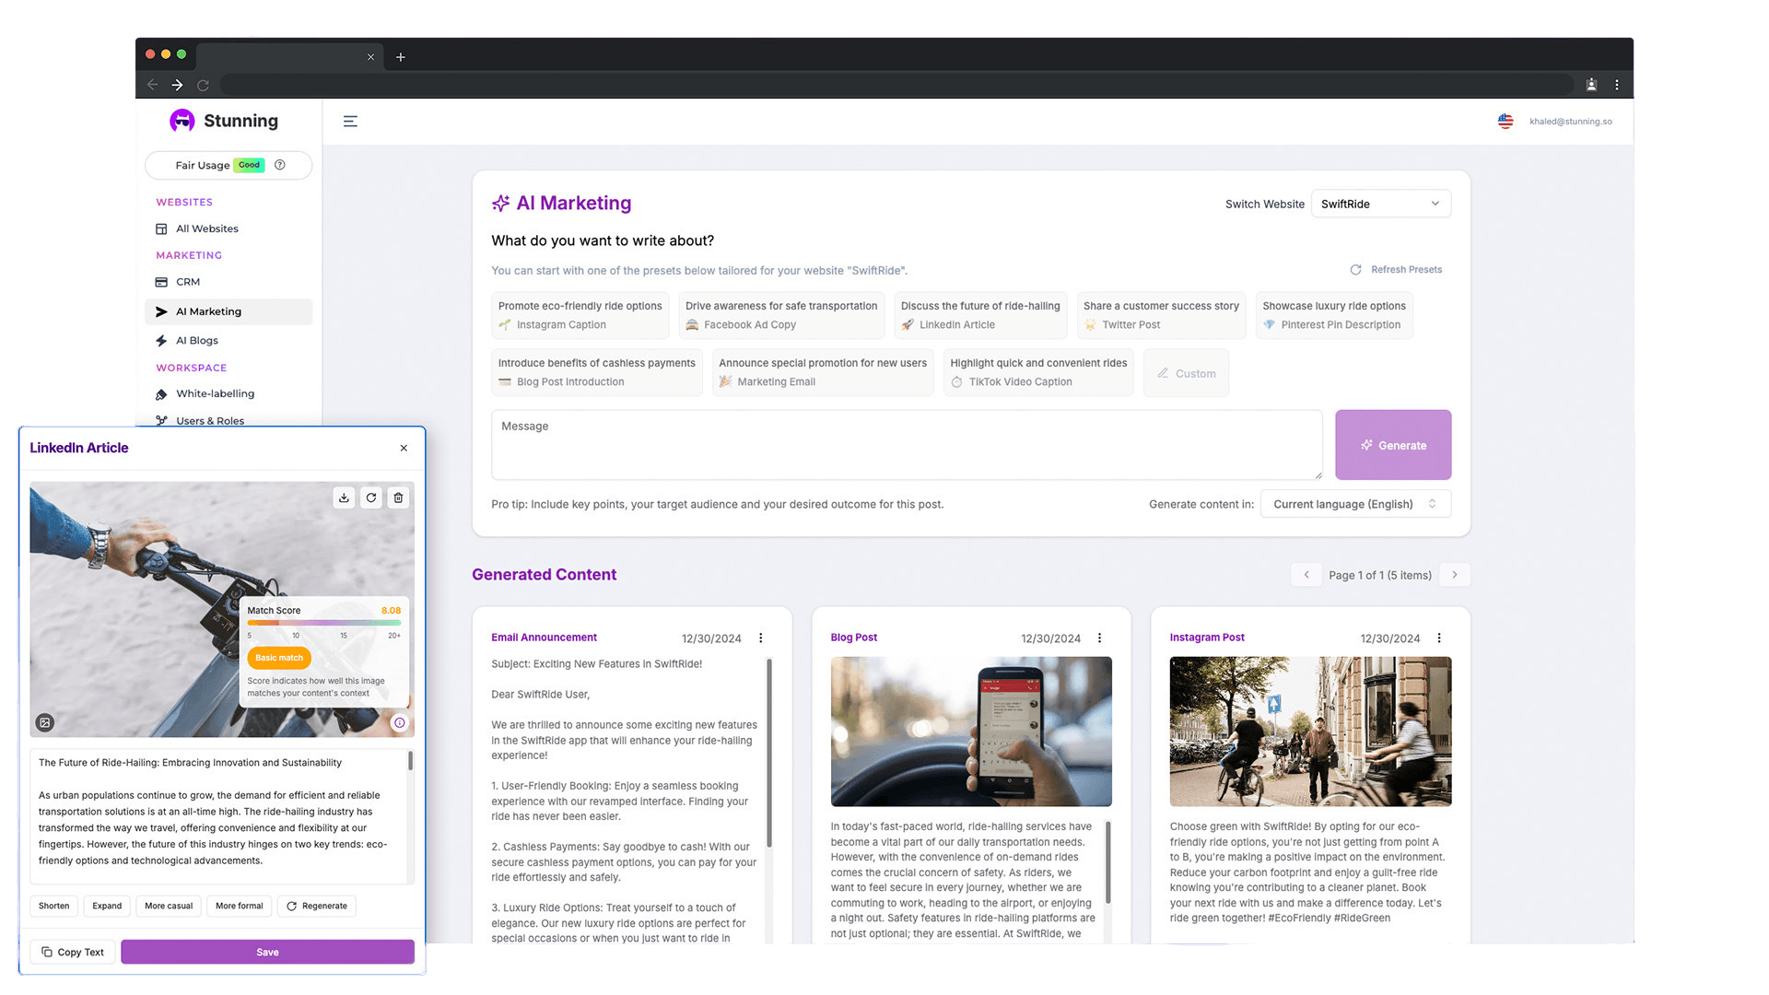Reload the browser page
The width and height of the screenshot is (1769, 995).
[x=203, y=85]
